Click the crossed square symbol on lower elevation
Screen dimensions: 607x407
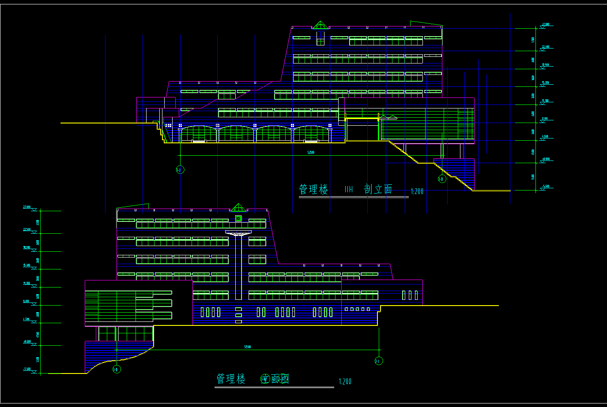point(238,218)
